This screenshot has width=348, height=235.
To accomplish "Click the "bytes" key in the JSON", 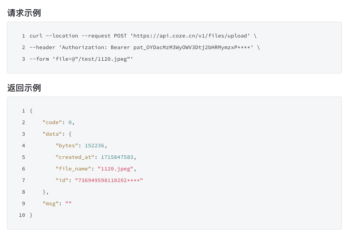I will tap(67, 146).
